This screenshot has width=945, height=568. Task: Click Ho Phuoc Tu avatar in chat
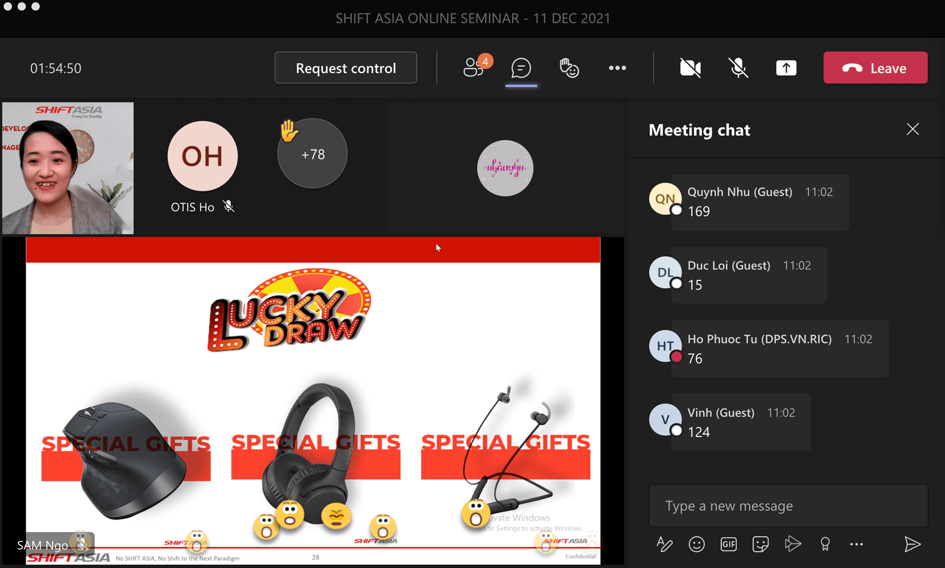[x=665, y=346]
